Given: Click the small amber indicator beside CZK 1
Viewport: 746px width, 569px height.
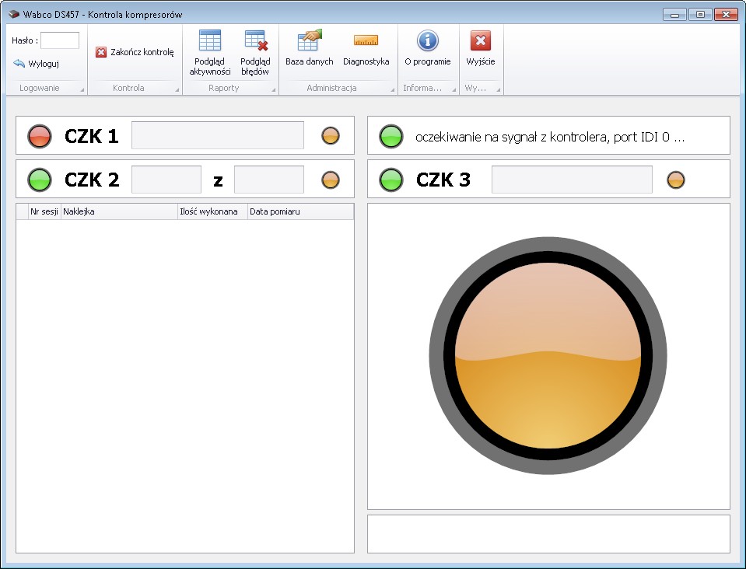Looking at the screenshot, I should tap(331, 136).
